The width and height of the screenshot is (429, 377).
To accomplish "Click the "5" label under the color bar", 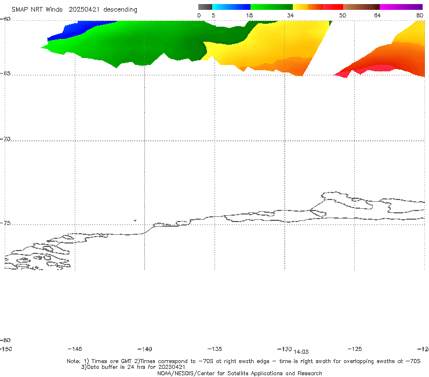I will [x=213, y=15].
